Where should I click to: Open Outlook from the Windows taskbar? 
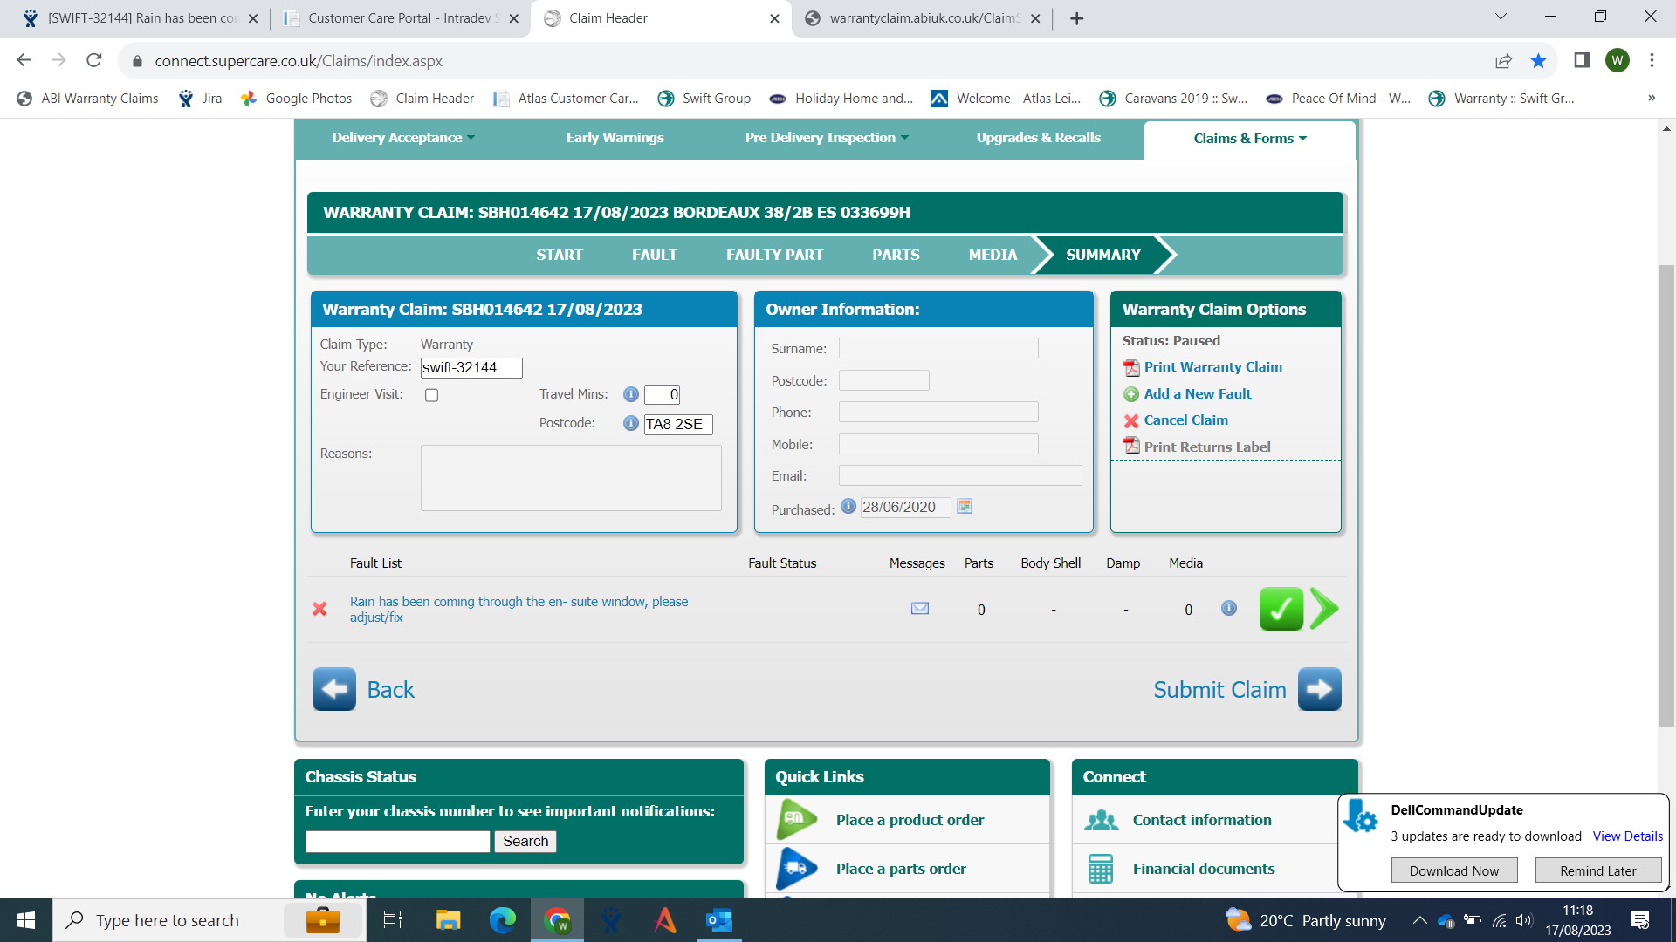point(718,920)
